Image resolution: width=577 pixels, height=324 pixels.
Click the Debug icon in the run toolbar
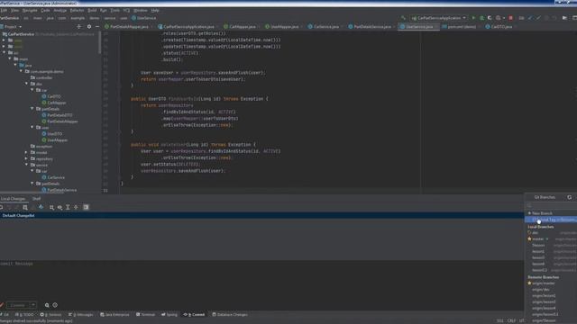(x=481, y=18)
